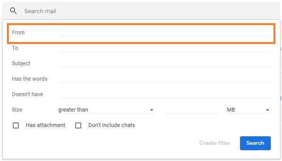
Task: Focus the To input field
Action: tap(164, 48)
